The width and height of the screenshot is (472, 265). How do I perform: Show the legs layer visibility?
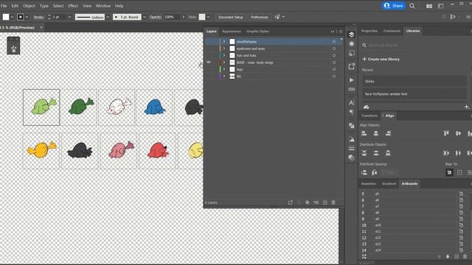209,69
